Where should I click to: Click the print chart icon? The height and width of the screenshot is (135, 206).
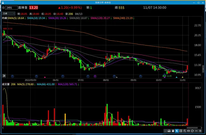[x=169, y=131]
